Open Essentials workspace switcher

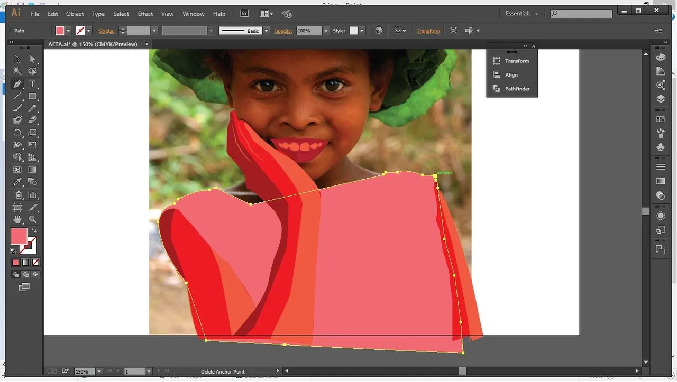click(522, 14)
